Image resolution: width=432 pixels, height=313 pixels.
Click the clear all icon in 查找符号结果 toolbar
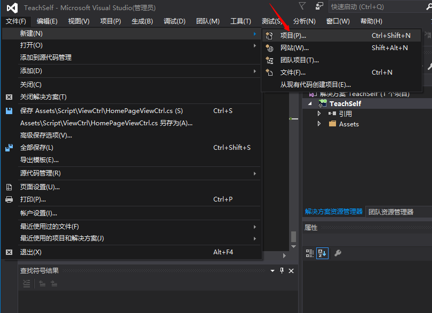pyautogui.click(x=27, y=284)
